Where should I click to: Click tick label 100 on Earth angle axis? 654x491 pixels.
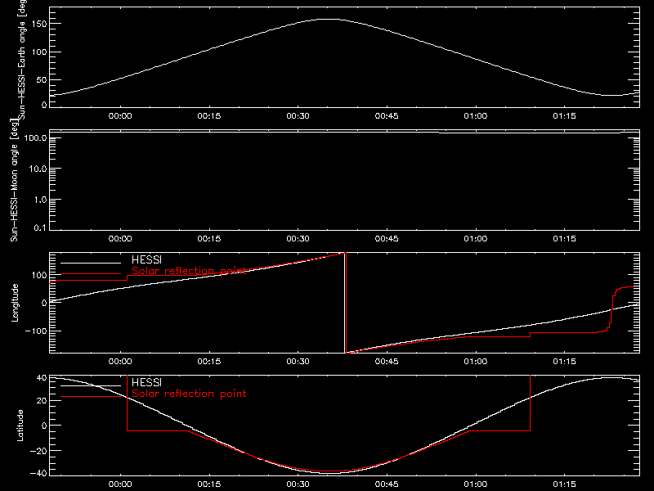tap(39, 52)
